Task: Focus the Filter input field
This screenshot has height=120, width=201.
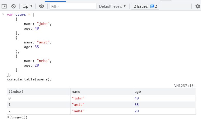Action: tap(73, 6)
